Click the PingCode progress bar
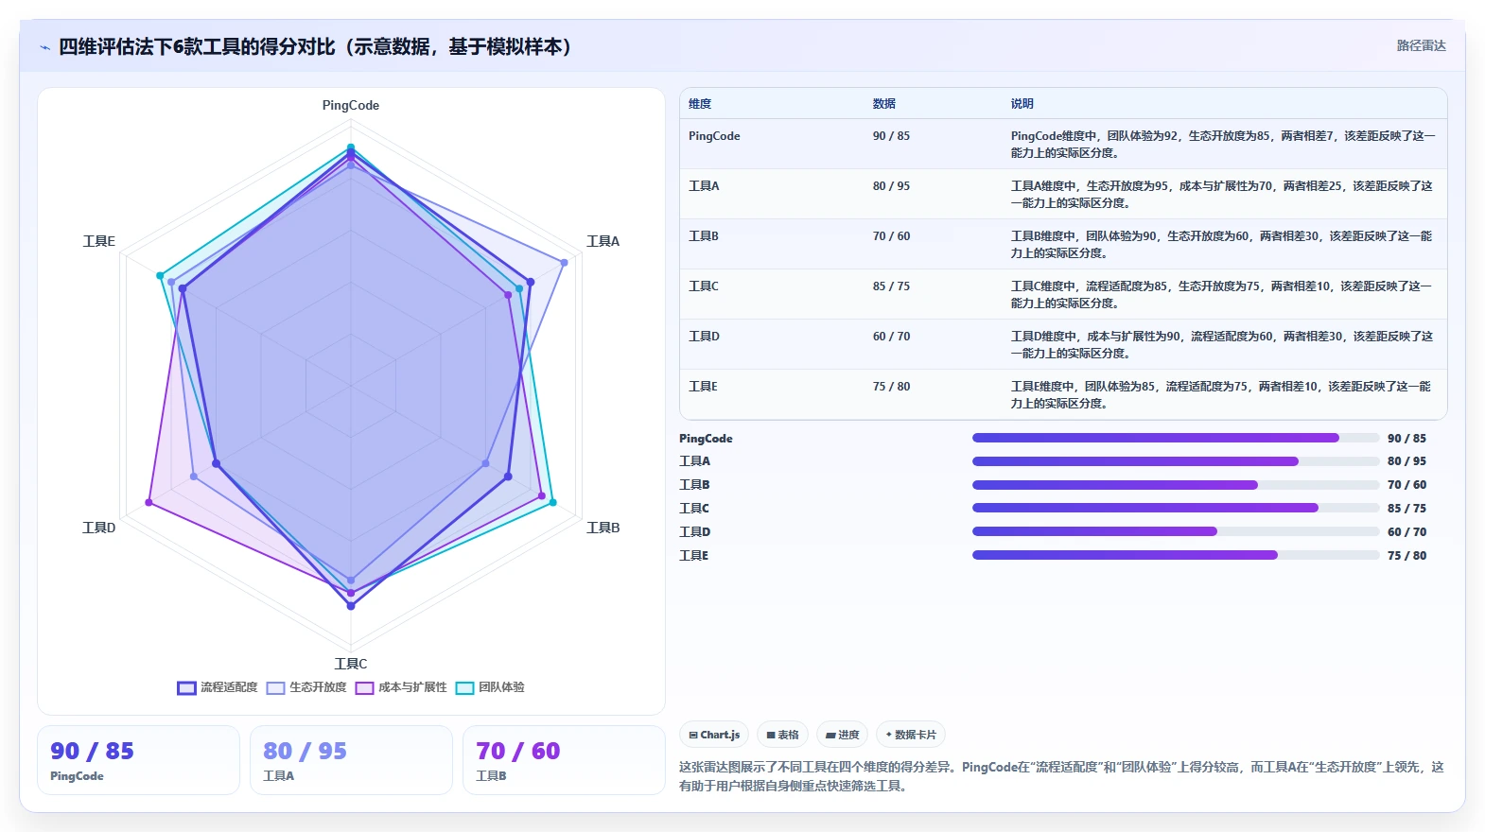Viewport: 1485px width, 832px height. 1176,438
